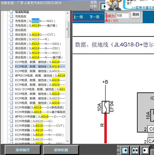Click the tree scrollbar up arrow
The image size is (154, 155).
(x=68, y=13)
